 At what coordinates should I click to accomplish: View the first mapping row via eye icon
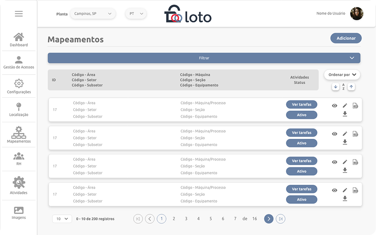pyautogui.click(x=334, y=106)
